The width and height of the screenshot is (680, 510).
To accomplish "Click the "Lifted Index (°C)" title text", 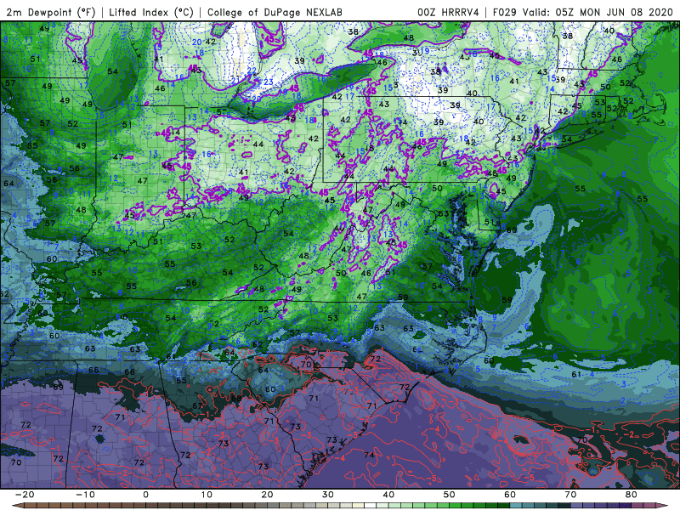I will pyautogui.click(x=151, y=13).
